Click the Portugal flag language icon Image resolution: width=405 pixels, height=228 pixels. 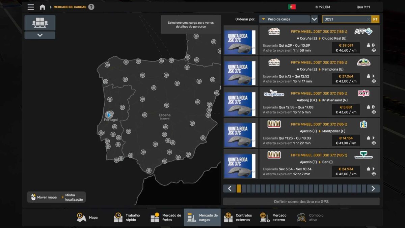pos(292,7)
